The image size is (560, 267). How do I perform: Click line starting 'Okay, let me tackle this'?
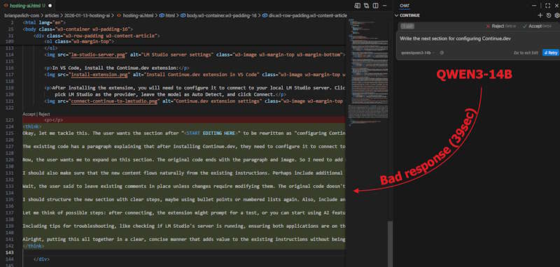[x=184, y=133]
